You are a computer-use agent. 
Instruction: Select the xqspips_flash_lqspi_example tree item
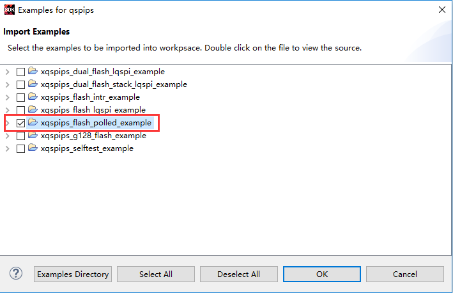point(93,110)
